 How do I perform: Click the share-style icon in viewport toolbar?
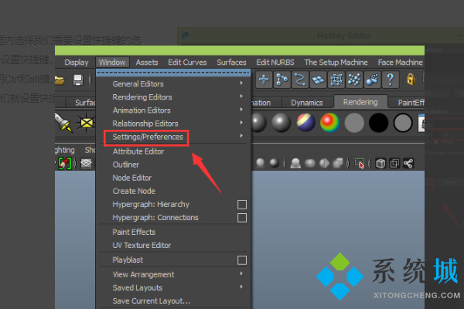click(x=409, y=163)
